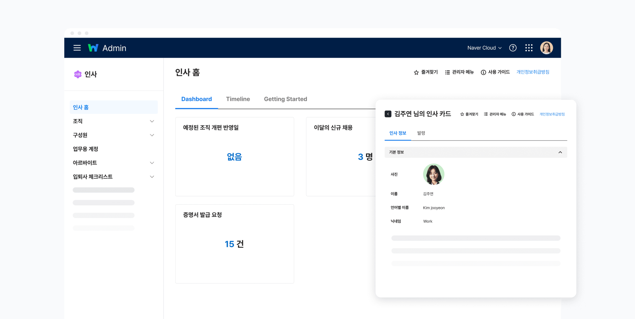Image resolution: width=635 pixels, height=319 pixels.
Task: Click the 사용 가이드 info icon
Action: click(483, 72)
